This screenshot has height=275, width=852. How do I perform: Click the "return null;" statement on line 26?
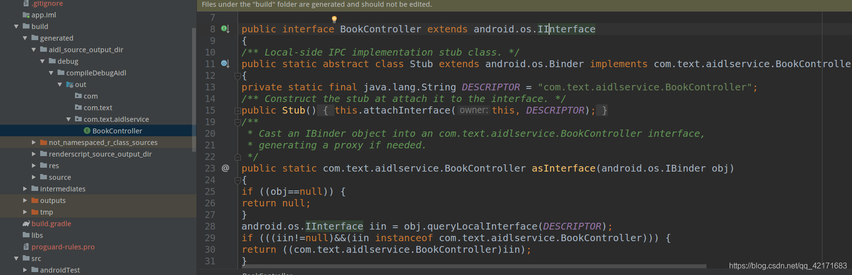[276, 203]
